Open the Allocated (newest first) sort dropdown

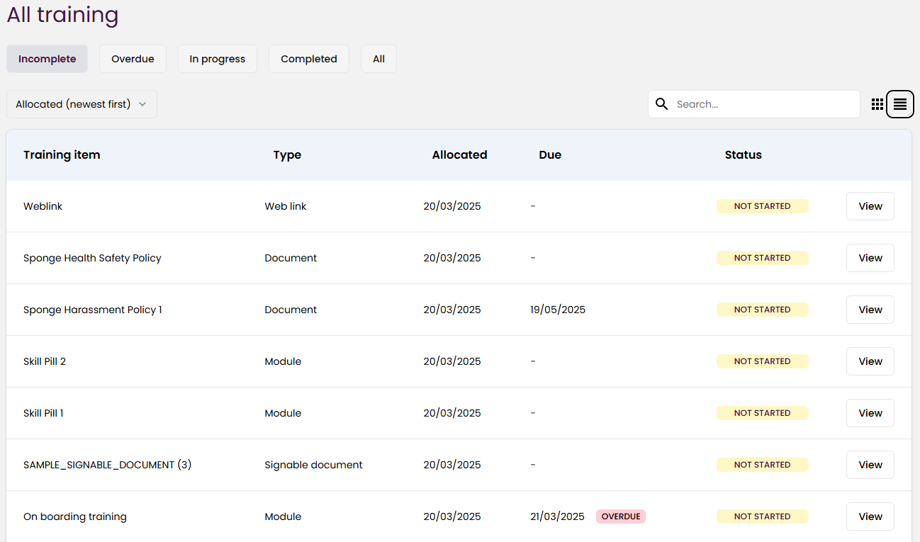tap(82, 104)
